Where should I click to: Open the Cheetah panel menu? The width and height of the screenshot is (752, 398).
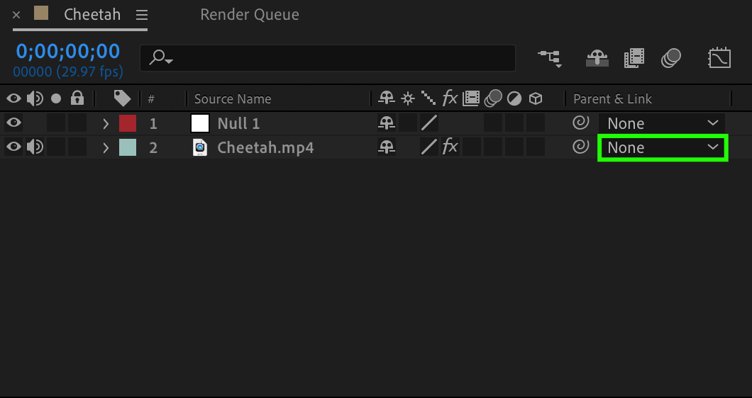click(x=142, y=15)
